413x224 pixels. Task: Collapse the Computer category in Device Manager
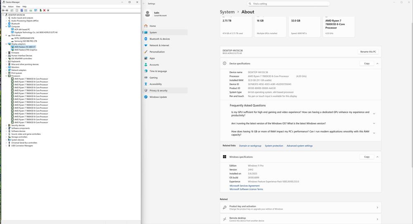click(x=6, y=26)
